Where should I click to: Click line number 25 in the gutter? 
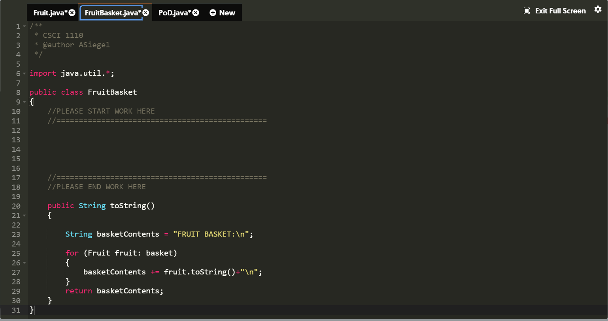(16, 253)
